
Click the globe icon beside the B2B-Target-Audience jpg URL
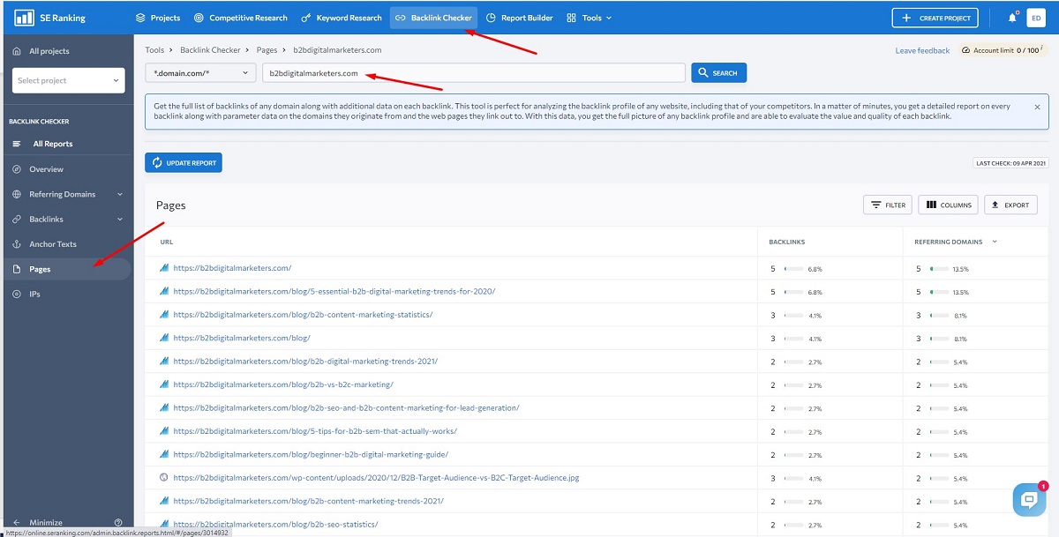[x=163, y=478]
